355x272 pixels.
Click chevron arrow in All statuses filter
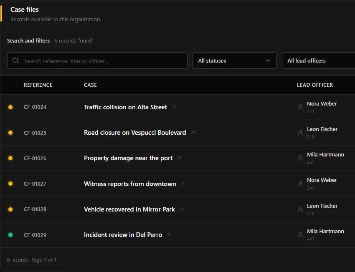click(268, 60)
